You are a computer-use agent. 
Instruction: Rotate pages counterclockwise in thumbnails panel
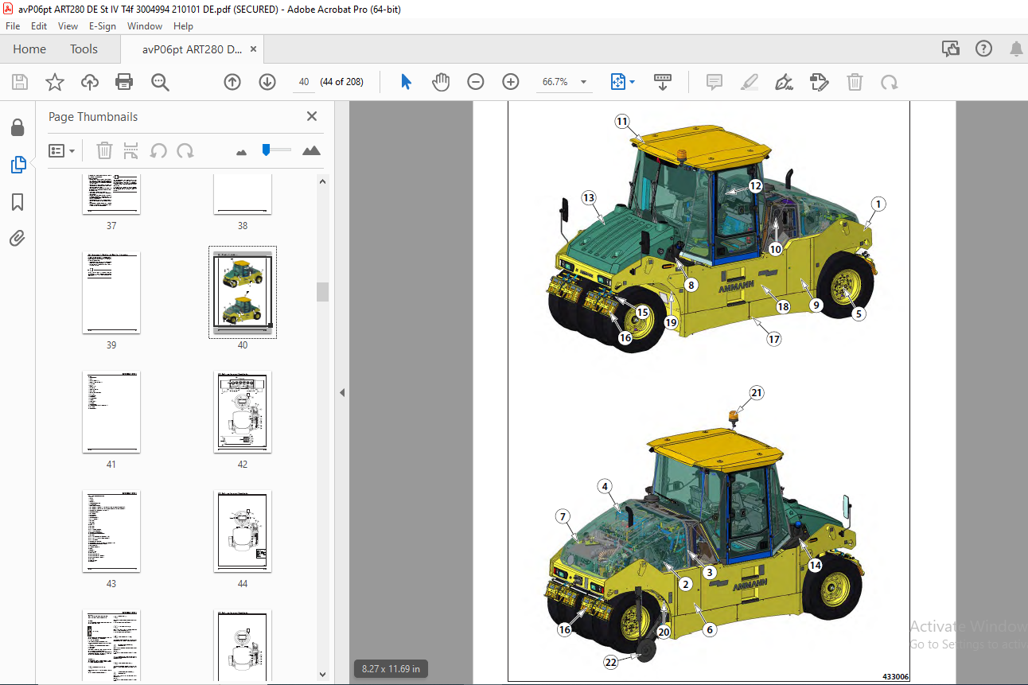(158, 150)
